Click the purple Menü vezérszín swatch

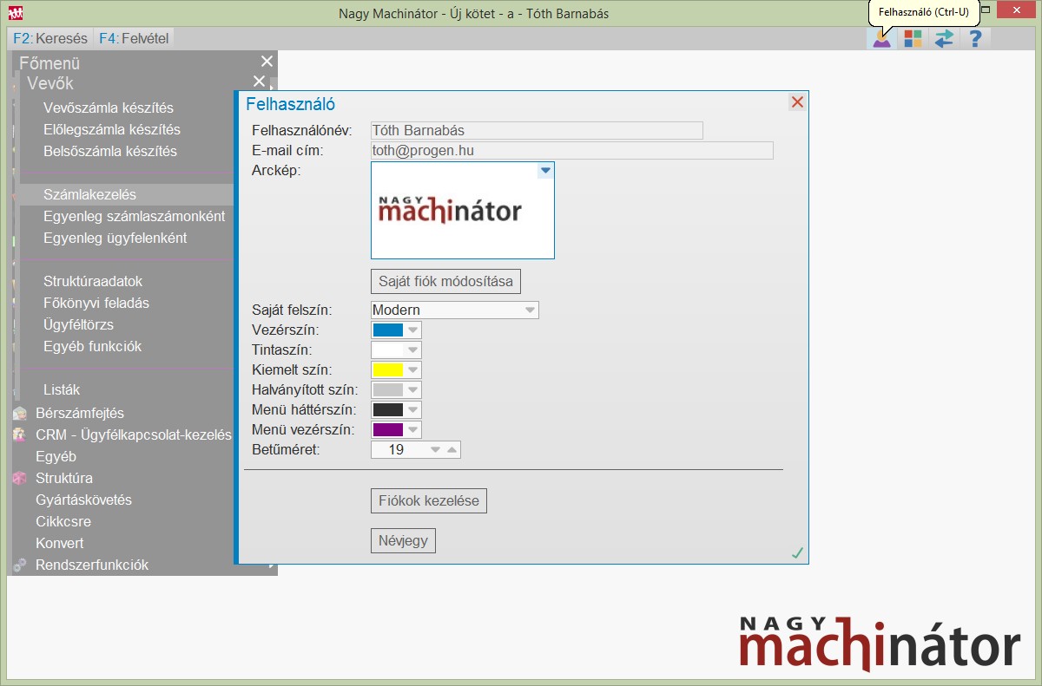(x=387, y=430)
